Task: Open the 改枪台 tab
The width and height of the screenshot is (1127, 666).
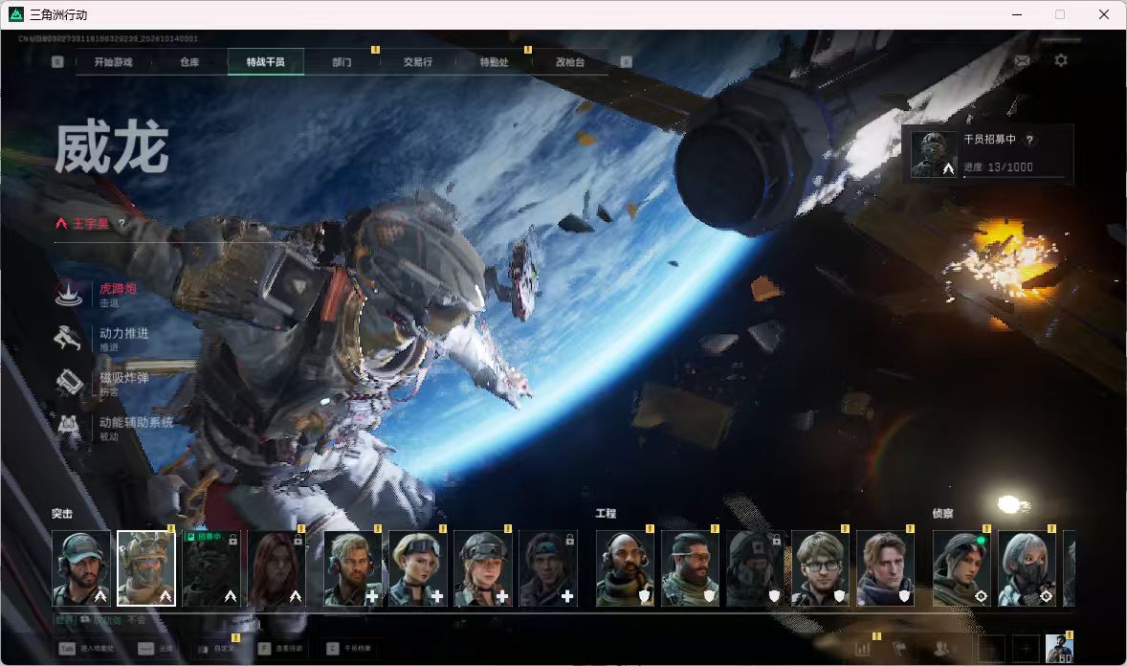Action: [570, 62]
